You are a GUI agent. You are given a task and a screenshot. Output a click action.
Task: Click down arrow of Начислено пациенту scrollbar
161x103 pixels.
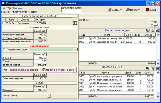(x=158, y=64)
